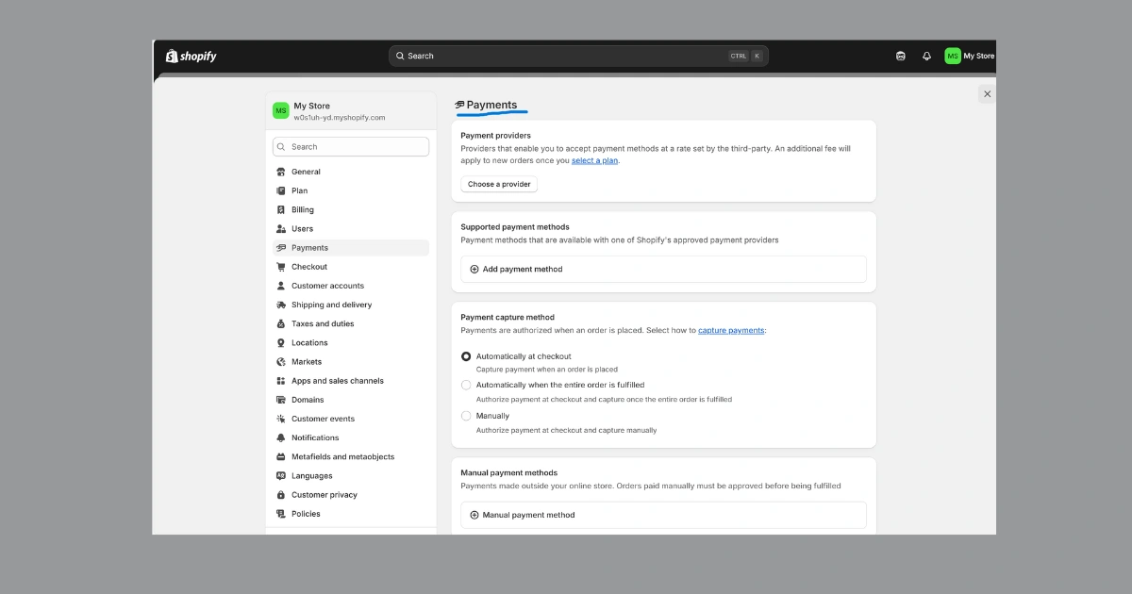Open Billing settings in sidebar
Viewport: 1132px width, 594px height.
pyautogui.click(x=303, y=210)
